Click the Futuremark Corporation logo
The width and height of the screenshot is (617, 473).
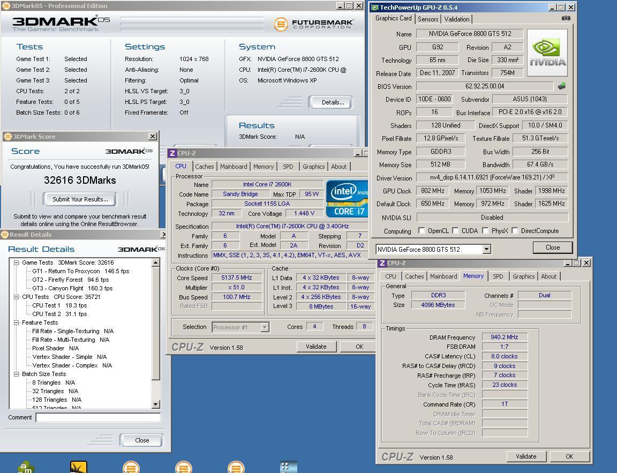click(314, 24)
